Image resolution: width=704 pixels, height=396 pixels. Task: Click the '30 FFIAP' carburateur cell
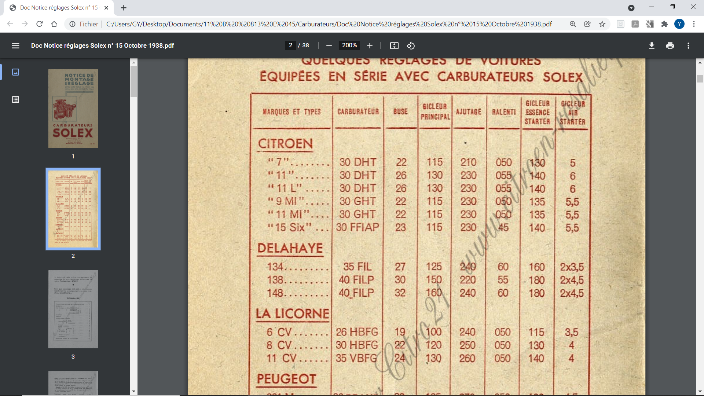click(x=357, y=227)
